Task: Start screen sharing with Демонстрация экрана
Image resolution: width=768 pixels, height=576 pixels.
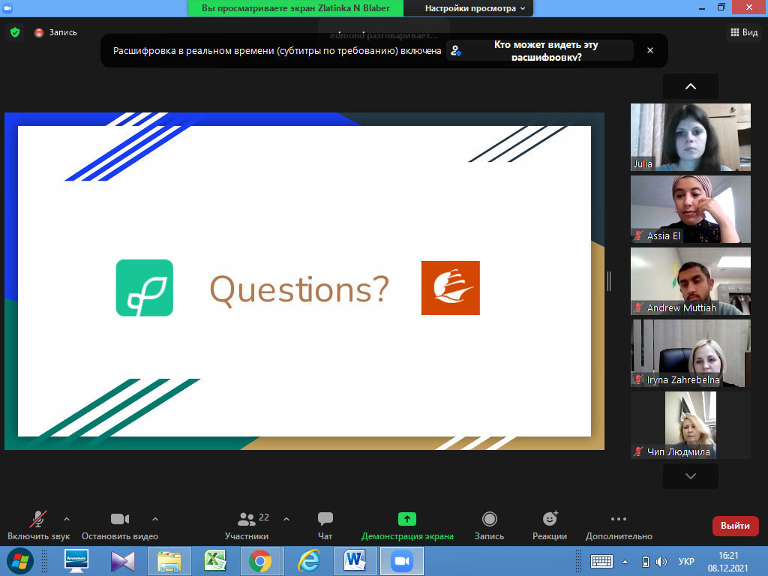Action: tap(407, 525)
